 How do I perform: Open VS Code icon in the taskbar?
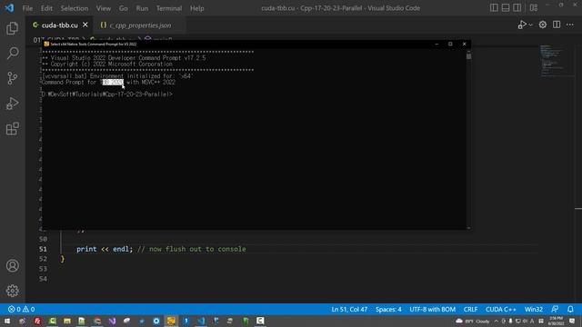(201, 321)
